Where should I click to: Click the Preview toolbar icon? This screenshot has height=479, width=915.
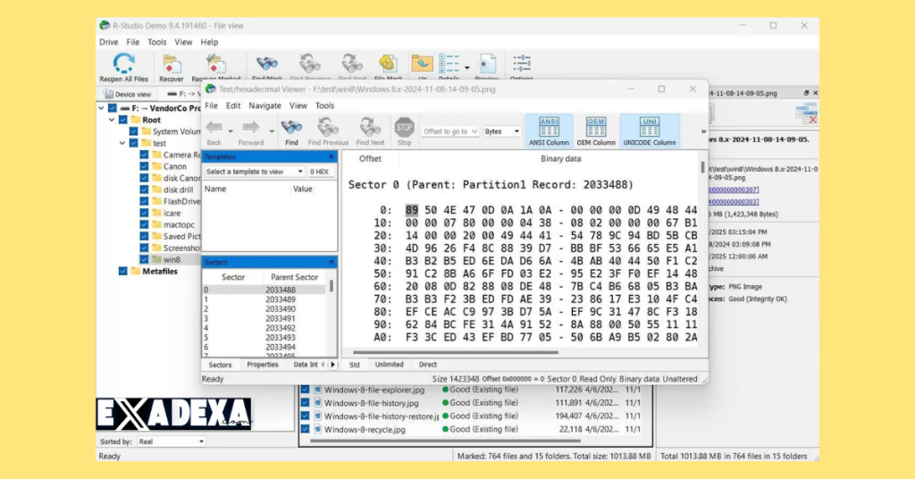point(487,67)
